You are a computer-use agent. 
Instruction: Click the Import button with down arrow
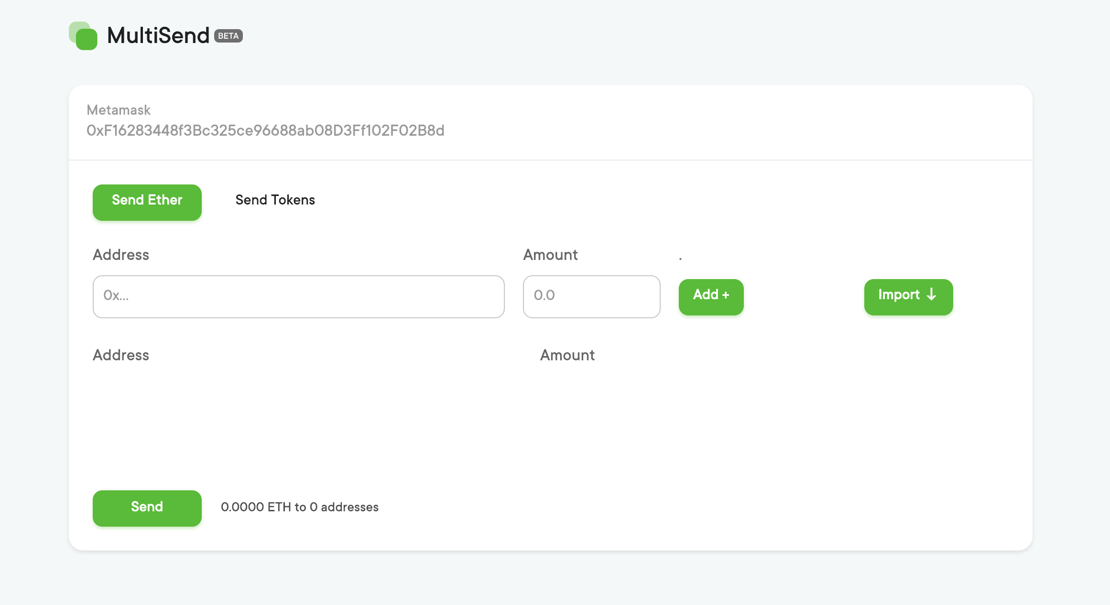coord(908,297)
